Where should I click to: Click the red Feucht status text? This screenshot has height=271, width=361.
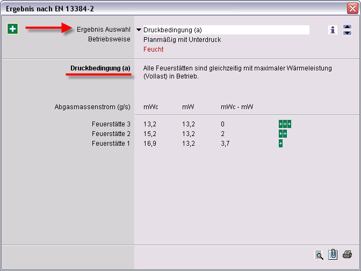point(153,49)
